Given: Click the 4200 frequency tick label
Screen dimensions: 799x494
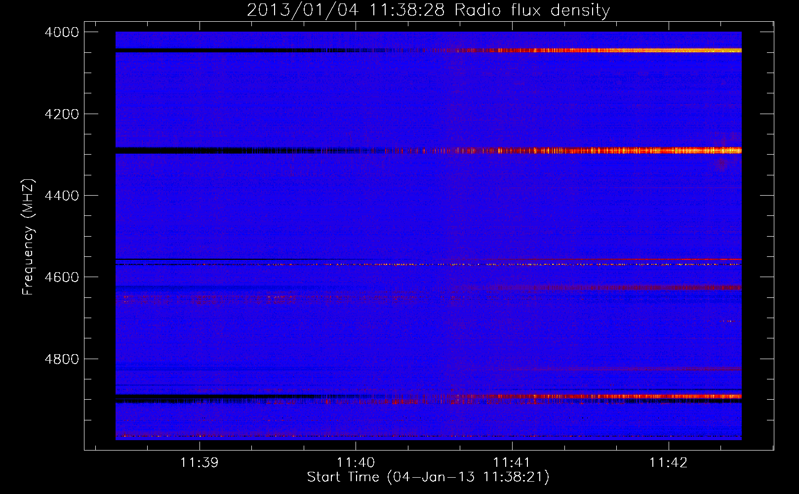Looking at the screenshot, I should click(62, 114).
